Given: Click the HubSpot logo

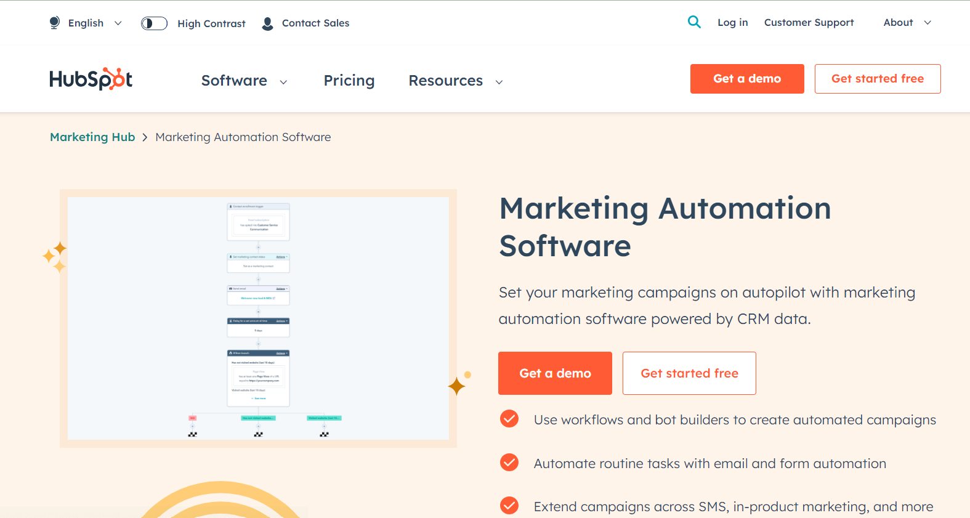Looking at the screenshot, I should pyautogui.click(x=91, y=79).
